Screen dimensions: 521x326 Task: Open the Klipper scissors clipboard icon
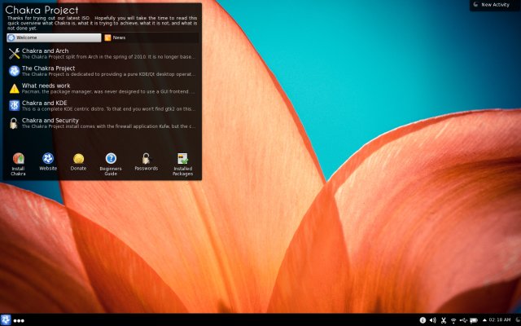pyautogui.click(x=443, y=320)
